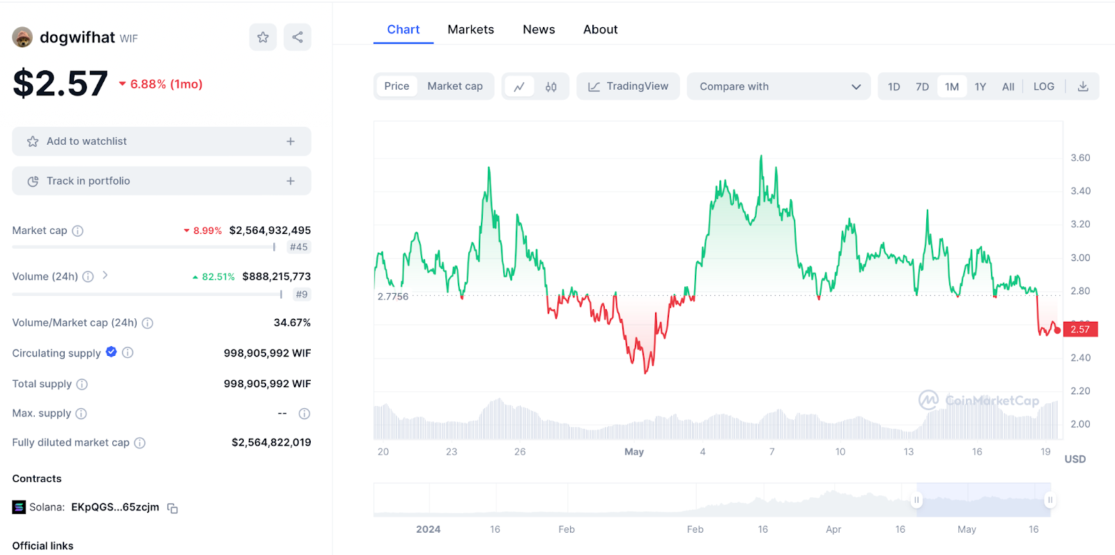The width and height of the screenshot is (1115, 555).
Task: Switch chart to Market cap view
Action: click(455, 86)
